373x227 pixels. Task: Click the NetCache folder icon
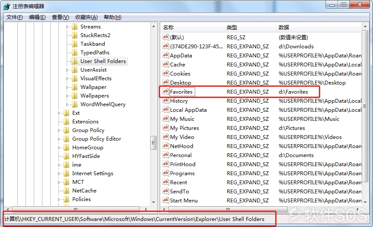[67, 191]
